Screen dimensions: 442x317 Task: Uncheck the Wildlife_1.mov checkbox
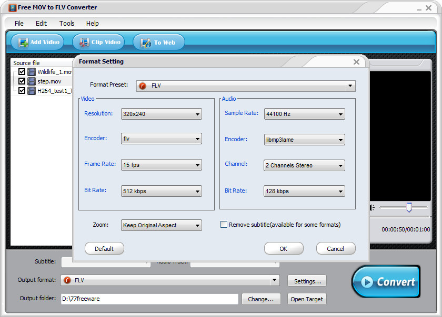pyautogui.click(x=22, y=72)
